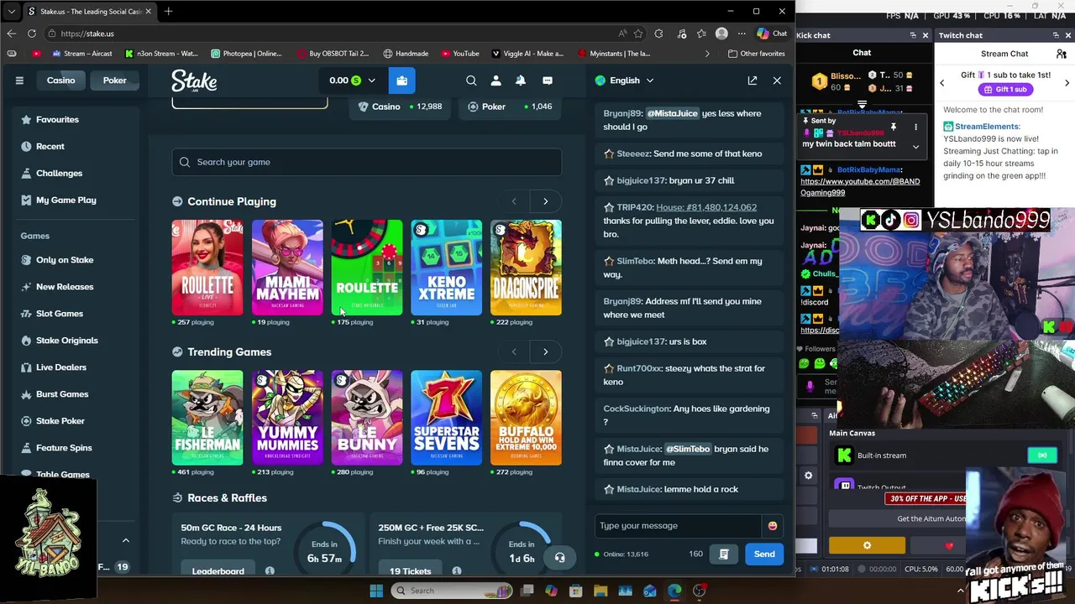
Task: Click the Send chat button
Action: pyautogui.click(x=764, y=554)
